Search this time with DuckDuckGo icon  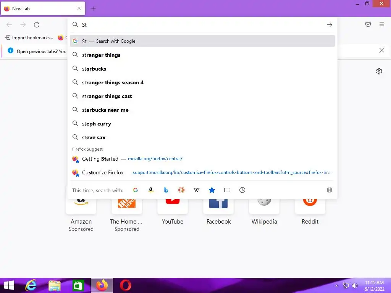coord(181,190)
